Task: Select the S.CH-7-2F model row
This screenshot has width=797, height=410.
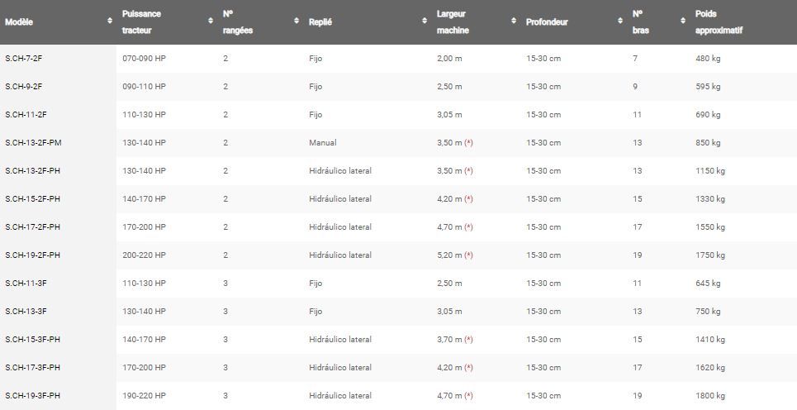Action: (x=24, y=59)
